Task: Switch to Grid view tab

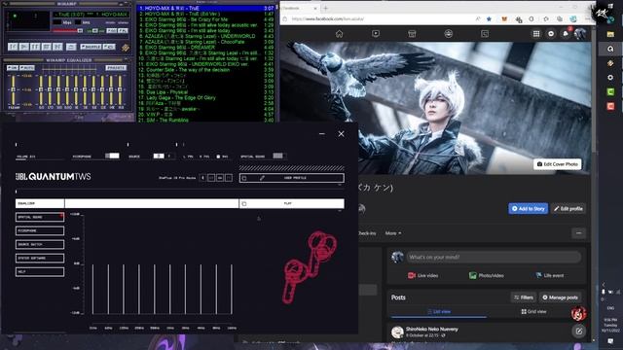Action: pos(533,311)
